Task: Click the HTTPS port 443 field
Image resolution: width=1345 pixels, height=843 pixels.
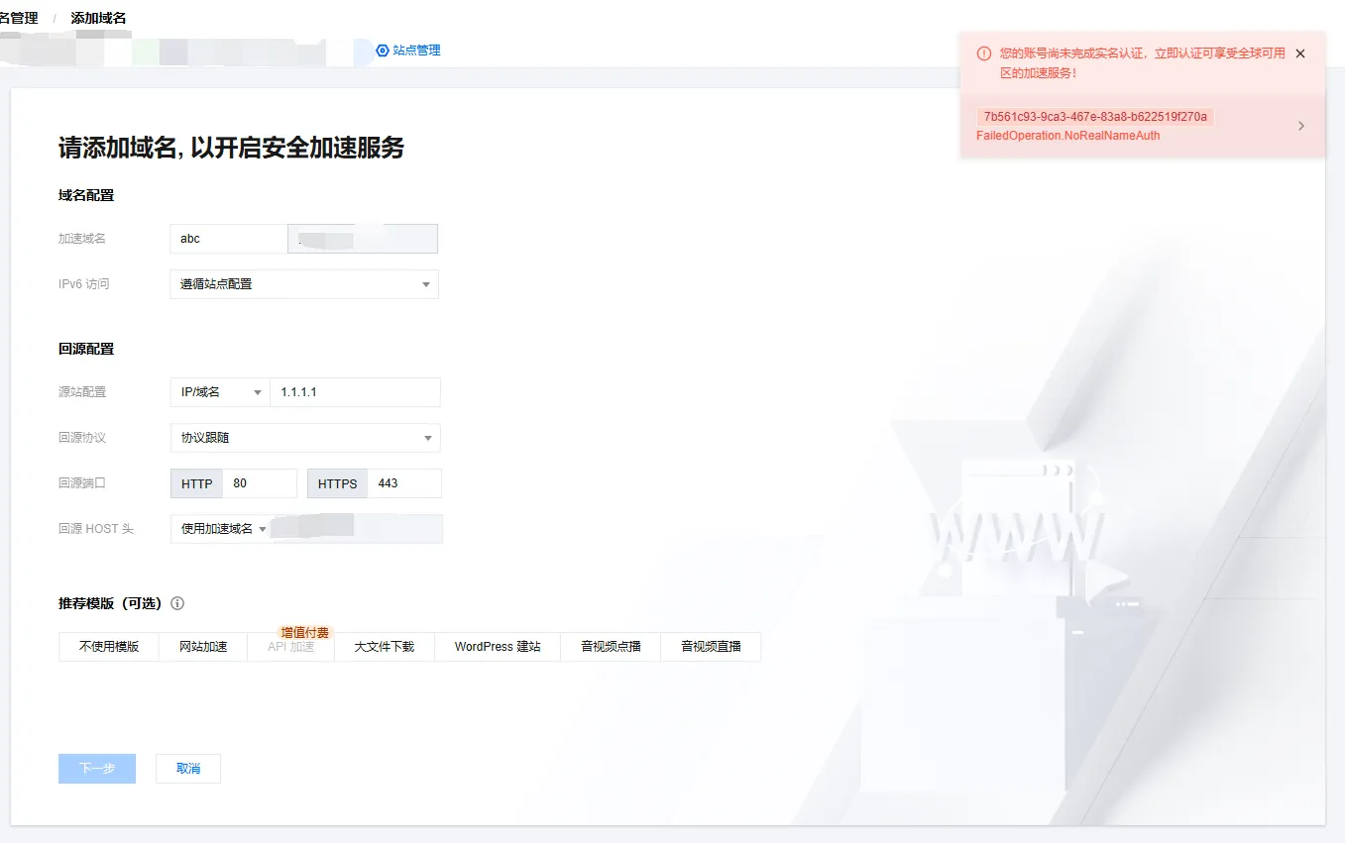Action: coord(403,483)
